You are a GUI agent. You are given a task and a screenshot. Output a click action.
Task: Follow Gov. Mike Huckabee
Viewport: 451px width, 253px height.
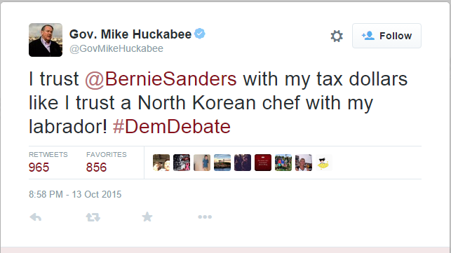386,36
